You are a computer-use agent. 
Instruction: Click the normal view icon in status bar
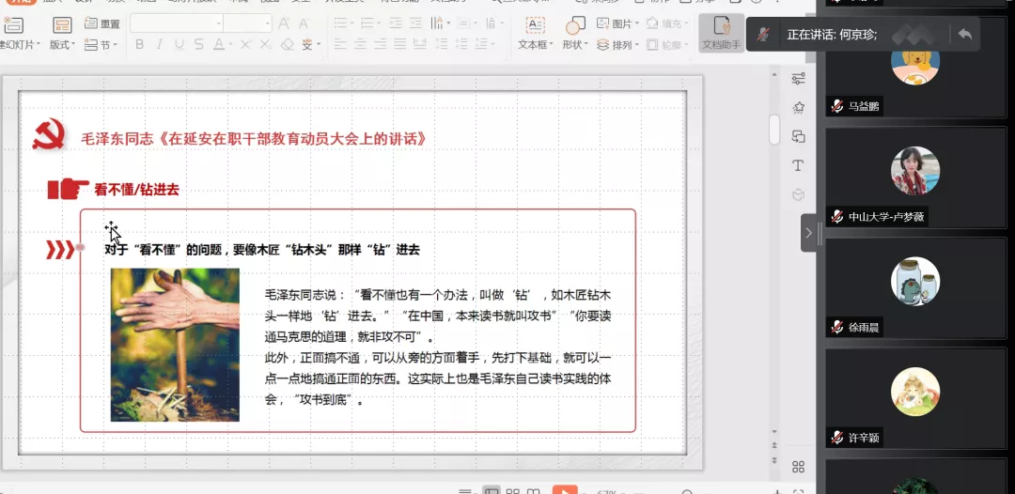tap(492, 491)
